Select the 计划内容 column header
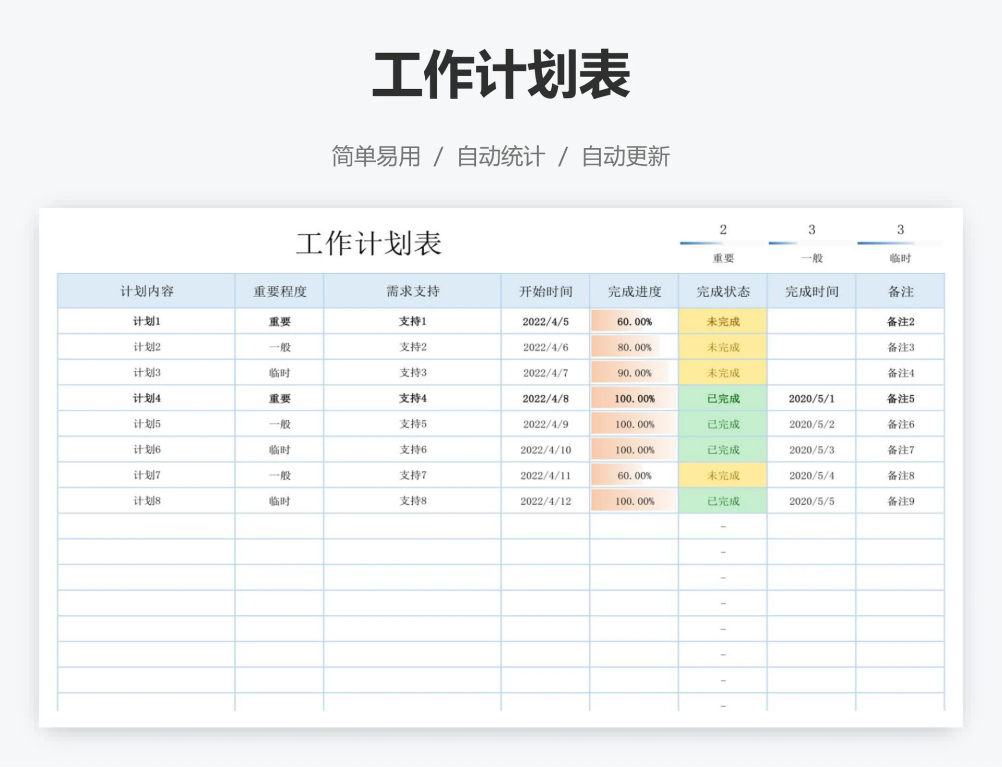1002x767 pixels. [x=146, y=291]
